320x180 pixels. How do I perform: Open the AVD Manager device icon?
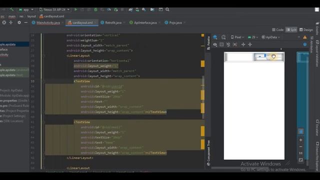(x=137, y=9)
